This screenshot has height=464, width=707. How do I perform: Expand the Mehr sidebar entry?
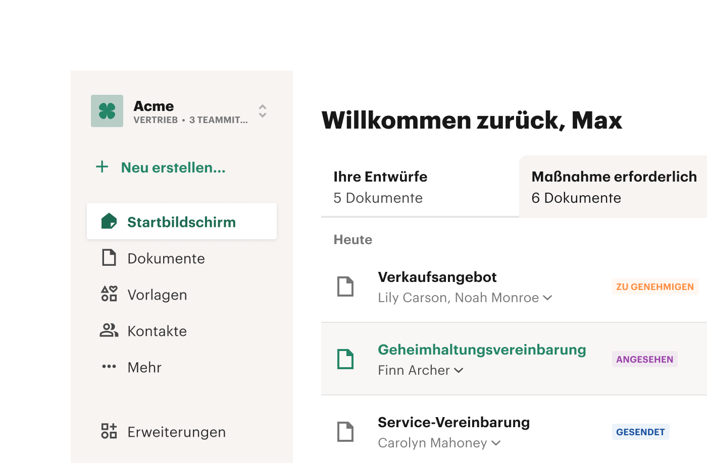click(144, 367)
